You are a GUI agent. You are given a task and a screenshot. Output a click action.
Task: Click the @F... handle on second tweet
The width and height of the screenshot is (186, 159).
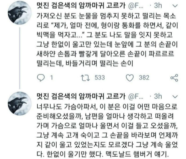[136, 97]
